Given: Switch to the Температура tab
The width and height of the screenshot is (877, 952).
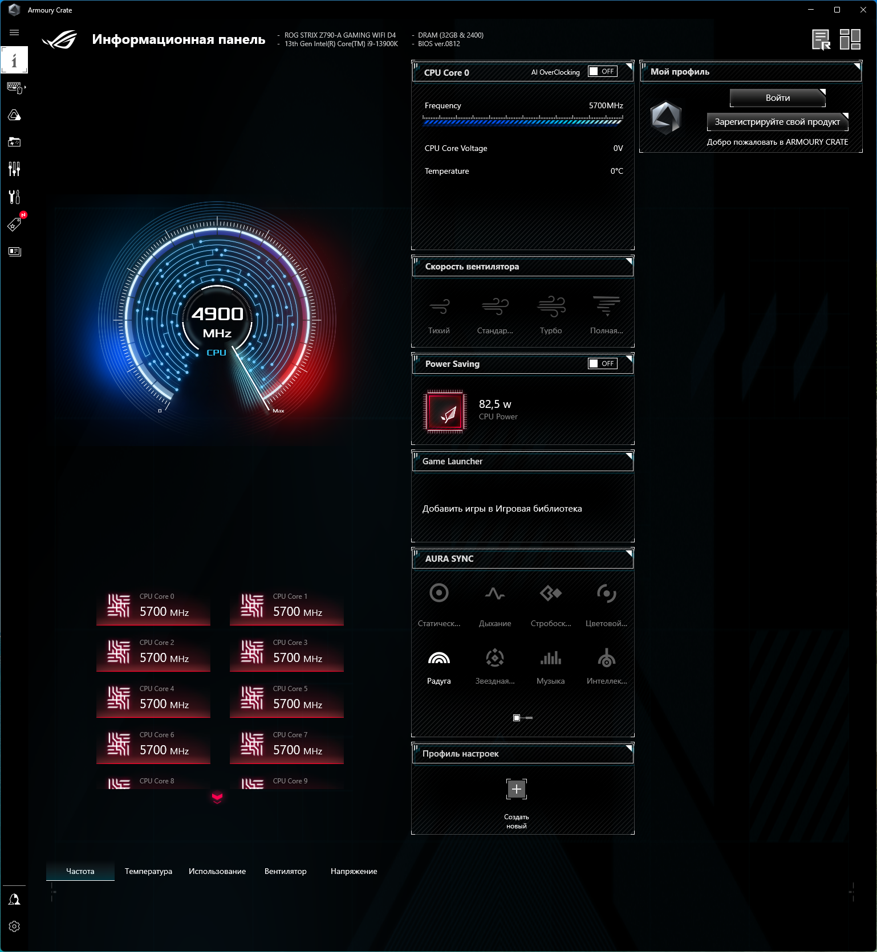Looking at the screenshot, I should 148,871.
